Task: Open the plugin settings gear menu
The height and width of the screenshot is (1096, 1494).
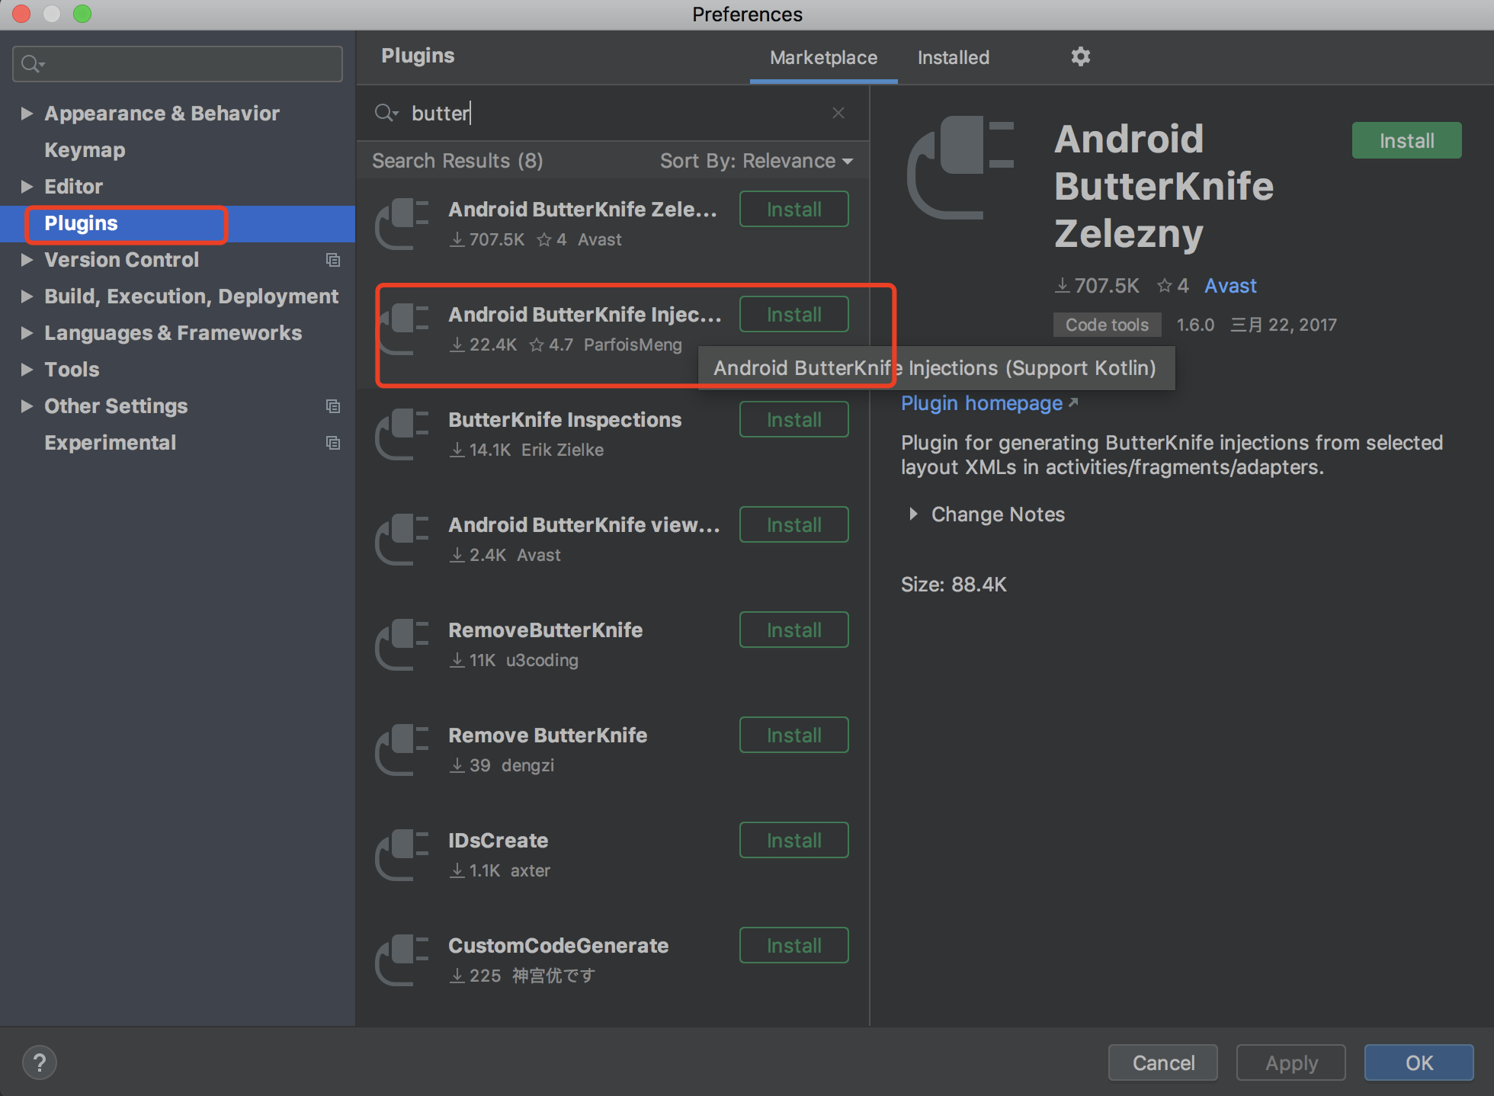Action: pyautogui.click(x=1080, y=56)
